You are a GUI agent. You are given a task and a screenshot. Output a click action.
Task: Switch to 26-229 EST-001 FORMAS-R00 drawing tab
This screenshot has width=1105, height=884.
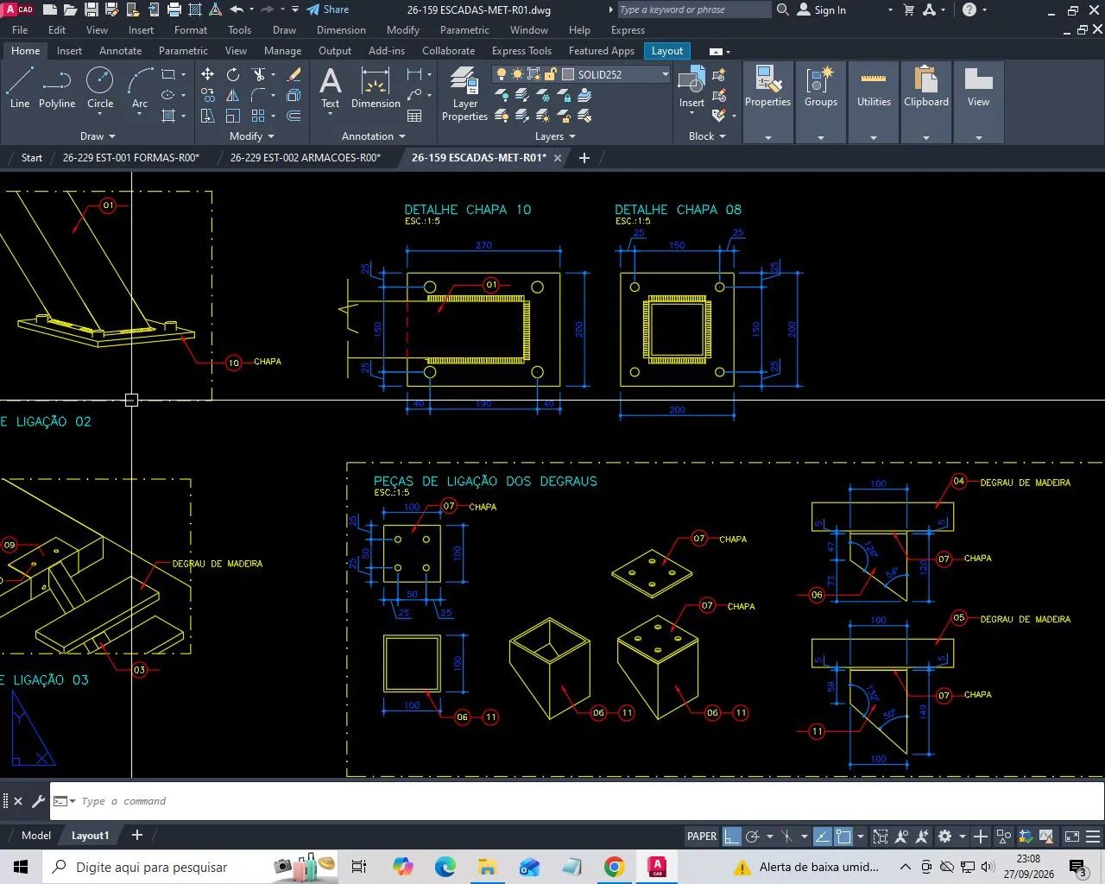pyautogui.click(x=130, y=158)
